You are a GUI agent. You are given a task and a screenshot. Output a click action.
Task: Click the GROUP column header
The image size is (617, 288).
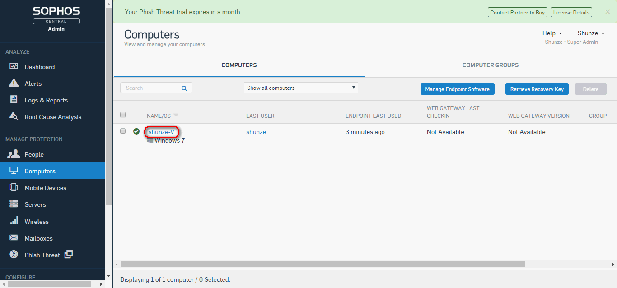pos(598,116)
